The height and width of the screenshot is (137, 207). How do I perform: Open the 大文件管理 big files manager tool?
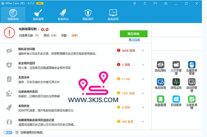pyautogui.click(x=176, y=68)
